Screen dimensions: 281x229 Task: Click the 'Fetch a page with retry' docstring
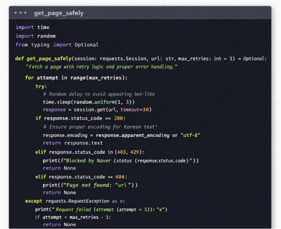click(x=102, y=67)
